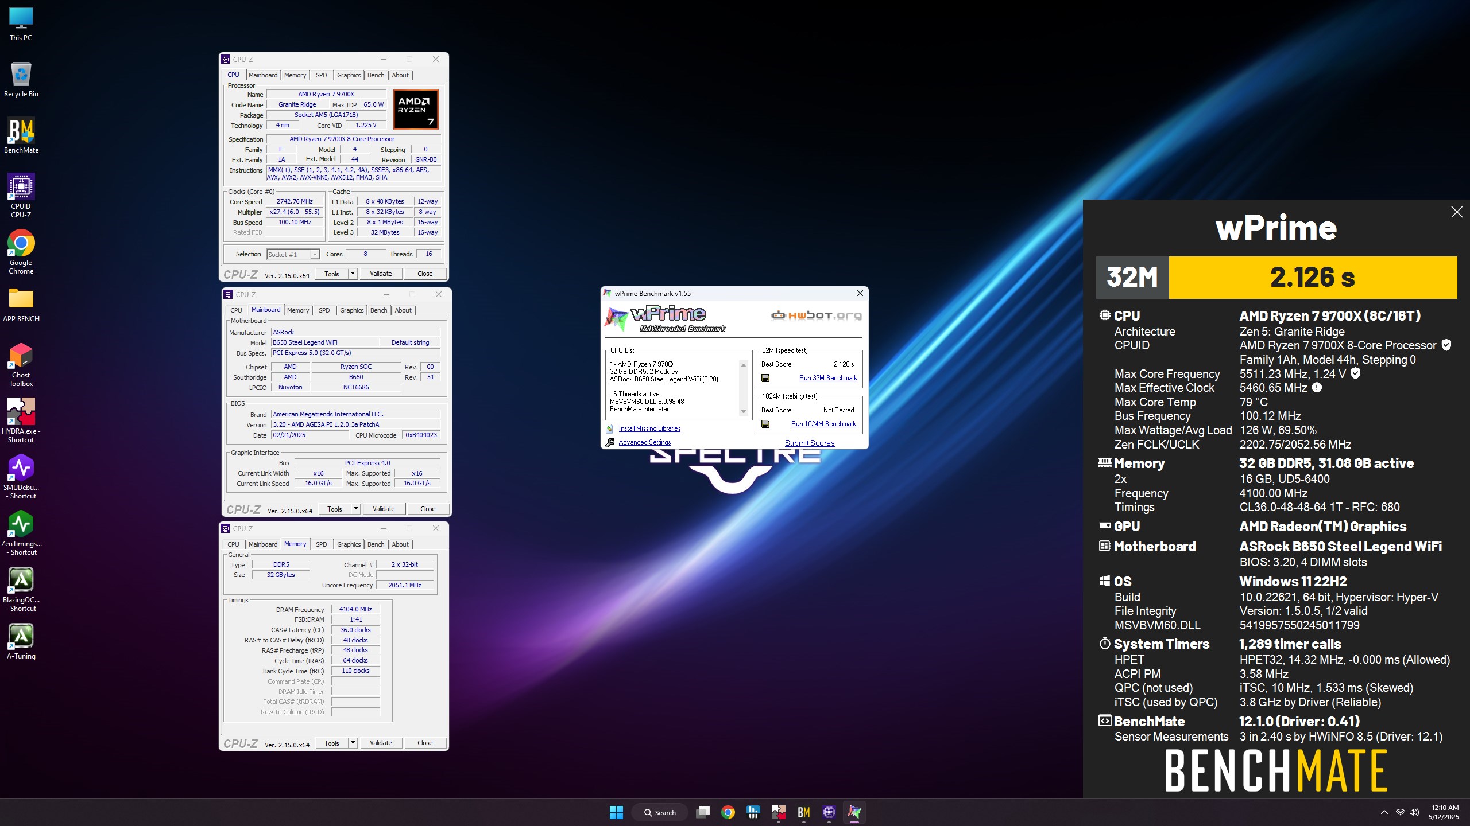Launch the CPUID CPU-Z desktop shortcut

click(21, 196)
